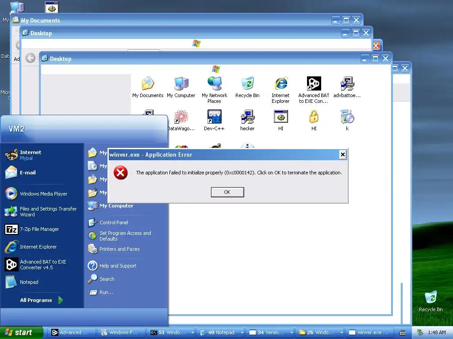Minimize the front Desktop window
Image resolution: width=453 pixels, height=339 pixels.
(365, 59)
